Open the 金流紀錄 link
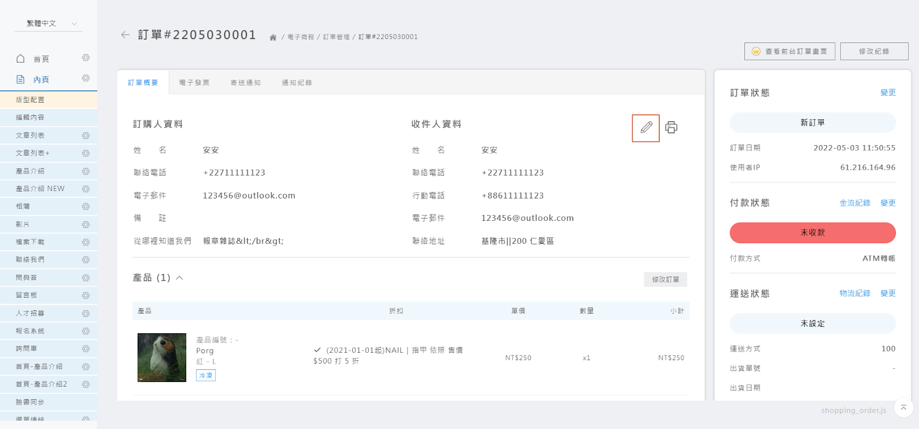This screenshot has width=919, height=429. [855, 203]
